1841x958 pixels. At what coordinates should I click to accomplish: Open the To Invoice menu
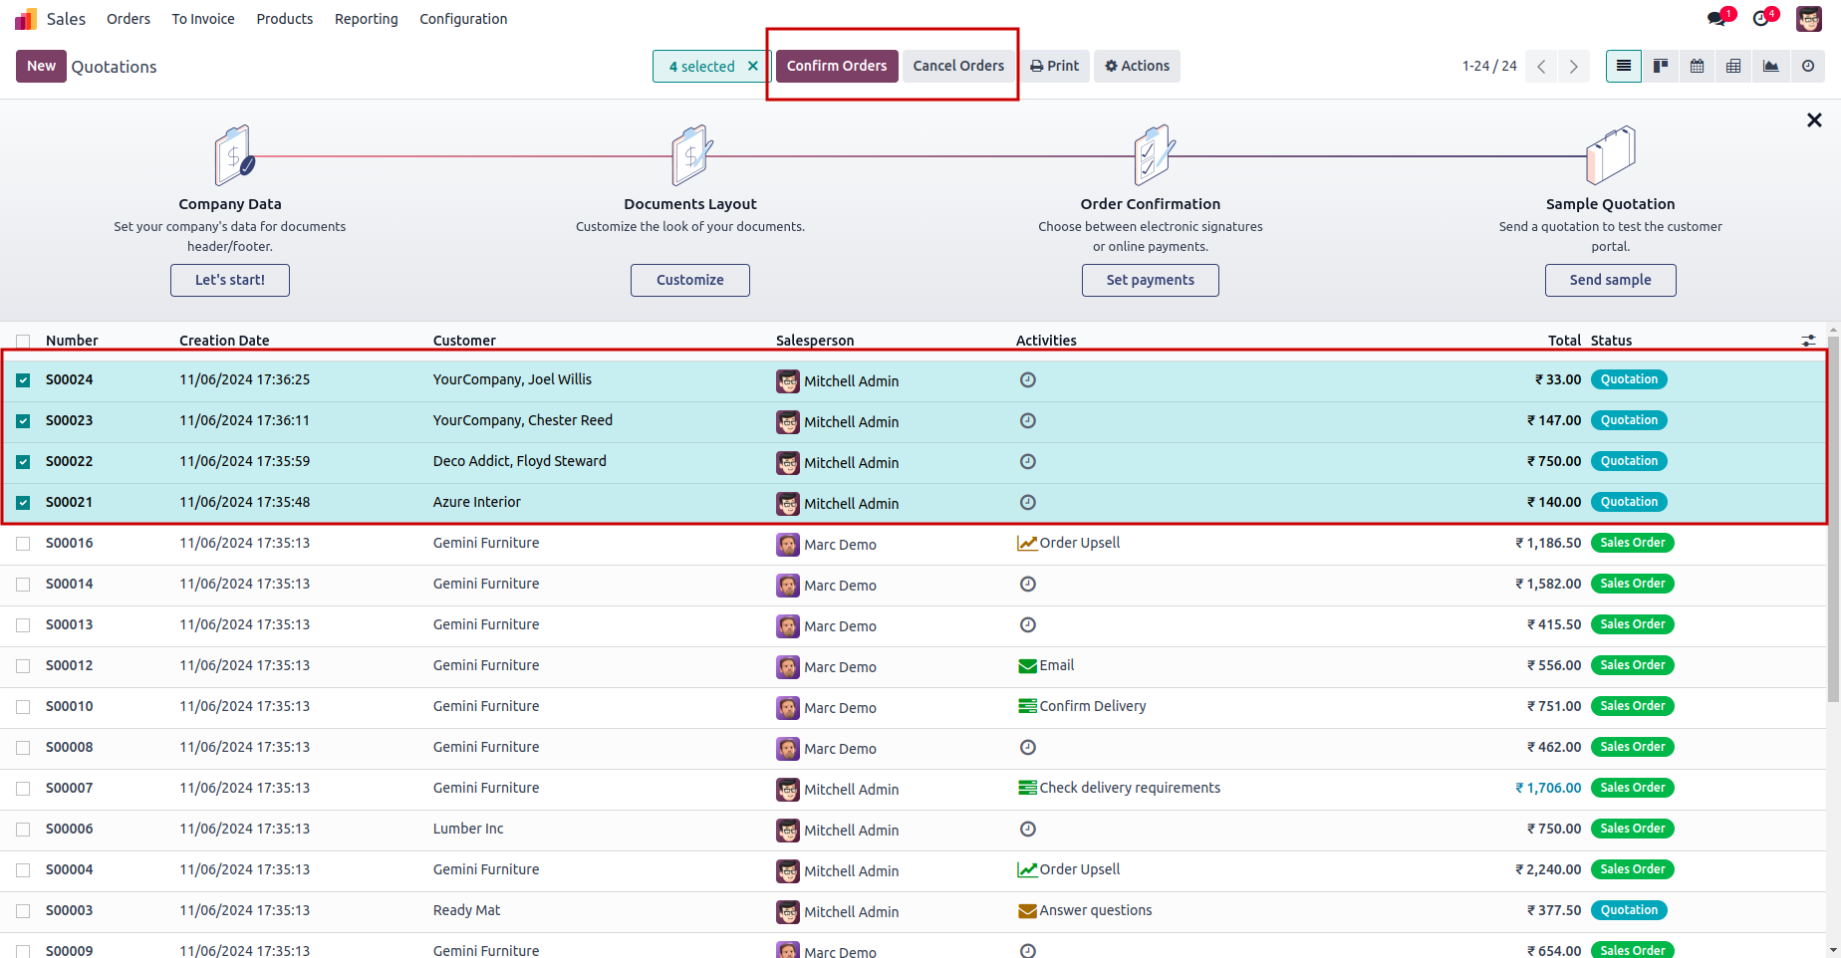pos(203,19)
